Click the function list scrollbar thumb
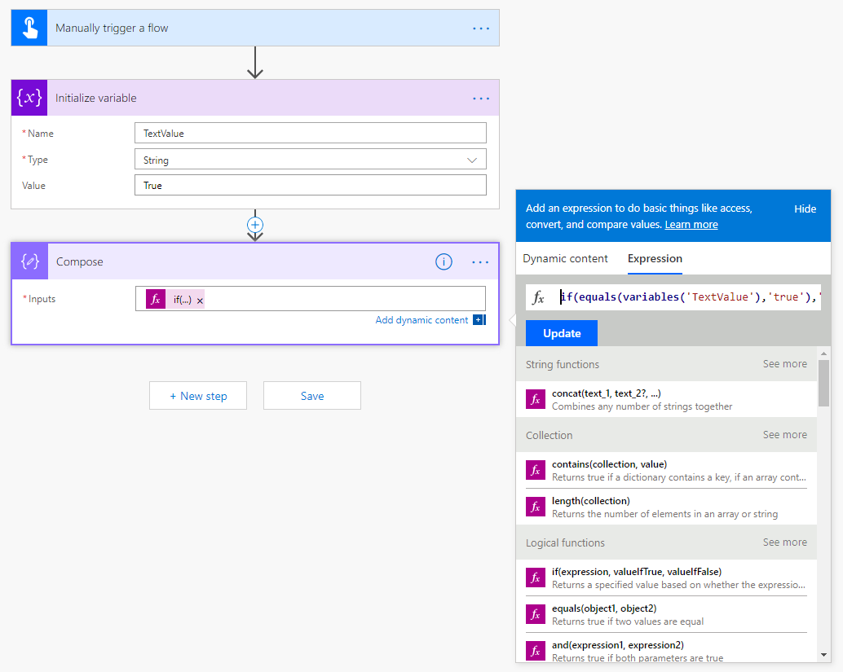 tap(823, 383)
